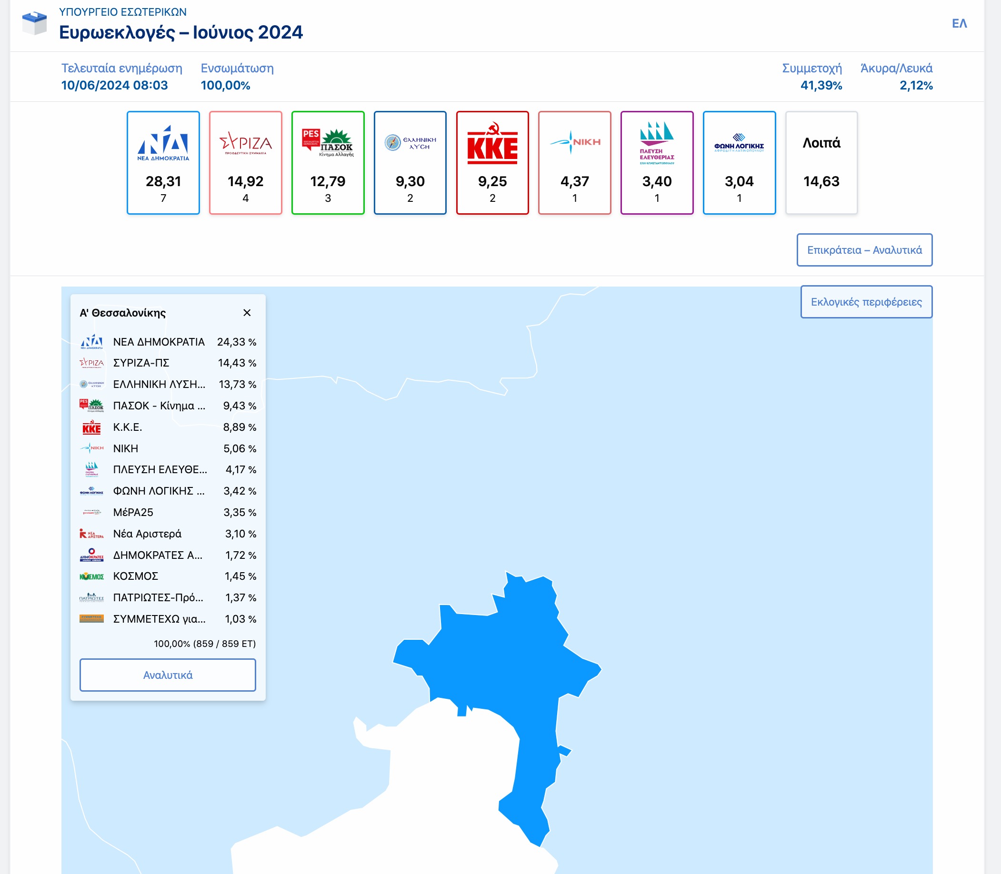This screenshot has width=1001, height=874.
Task: Select the Λοιπά results card
Action: pyautogui.click(x=821, y=162)
